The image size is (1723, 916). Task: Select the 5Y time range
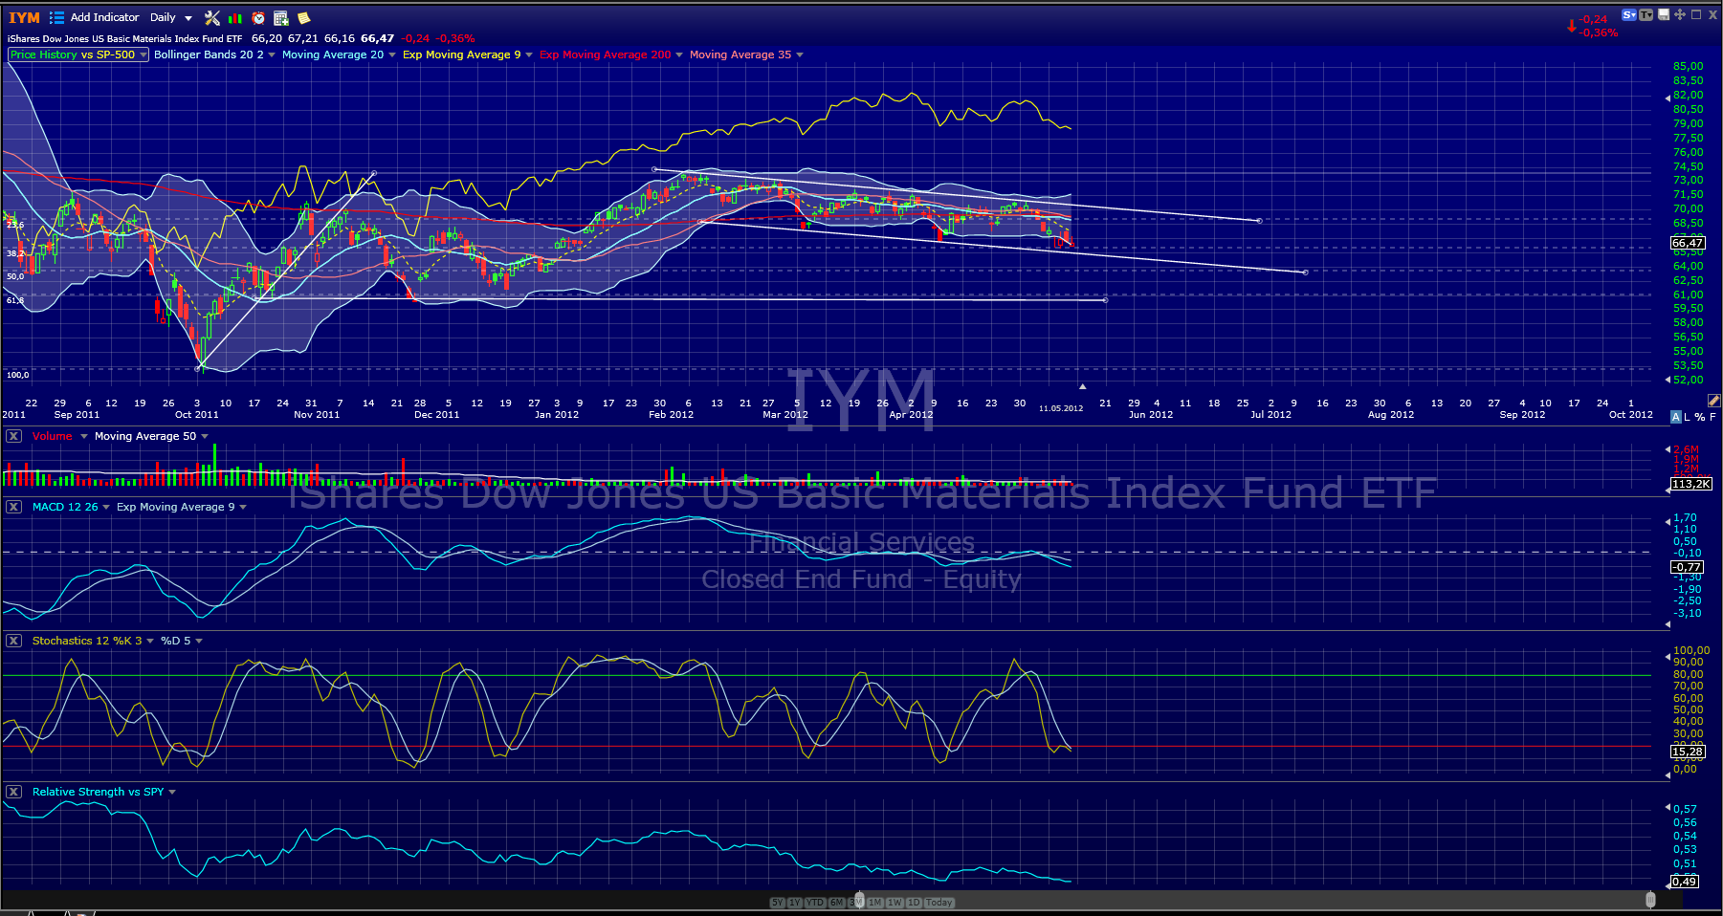pos(777,903)
